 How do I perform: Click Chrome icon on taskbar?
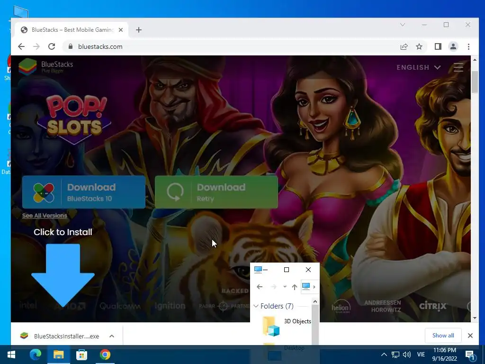(x=105, y=355)
